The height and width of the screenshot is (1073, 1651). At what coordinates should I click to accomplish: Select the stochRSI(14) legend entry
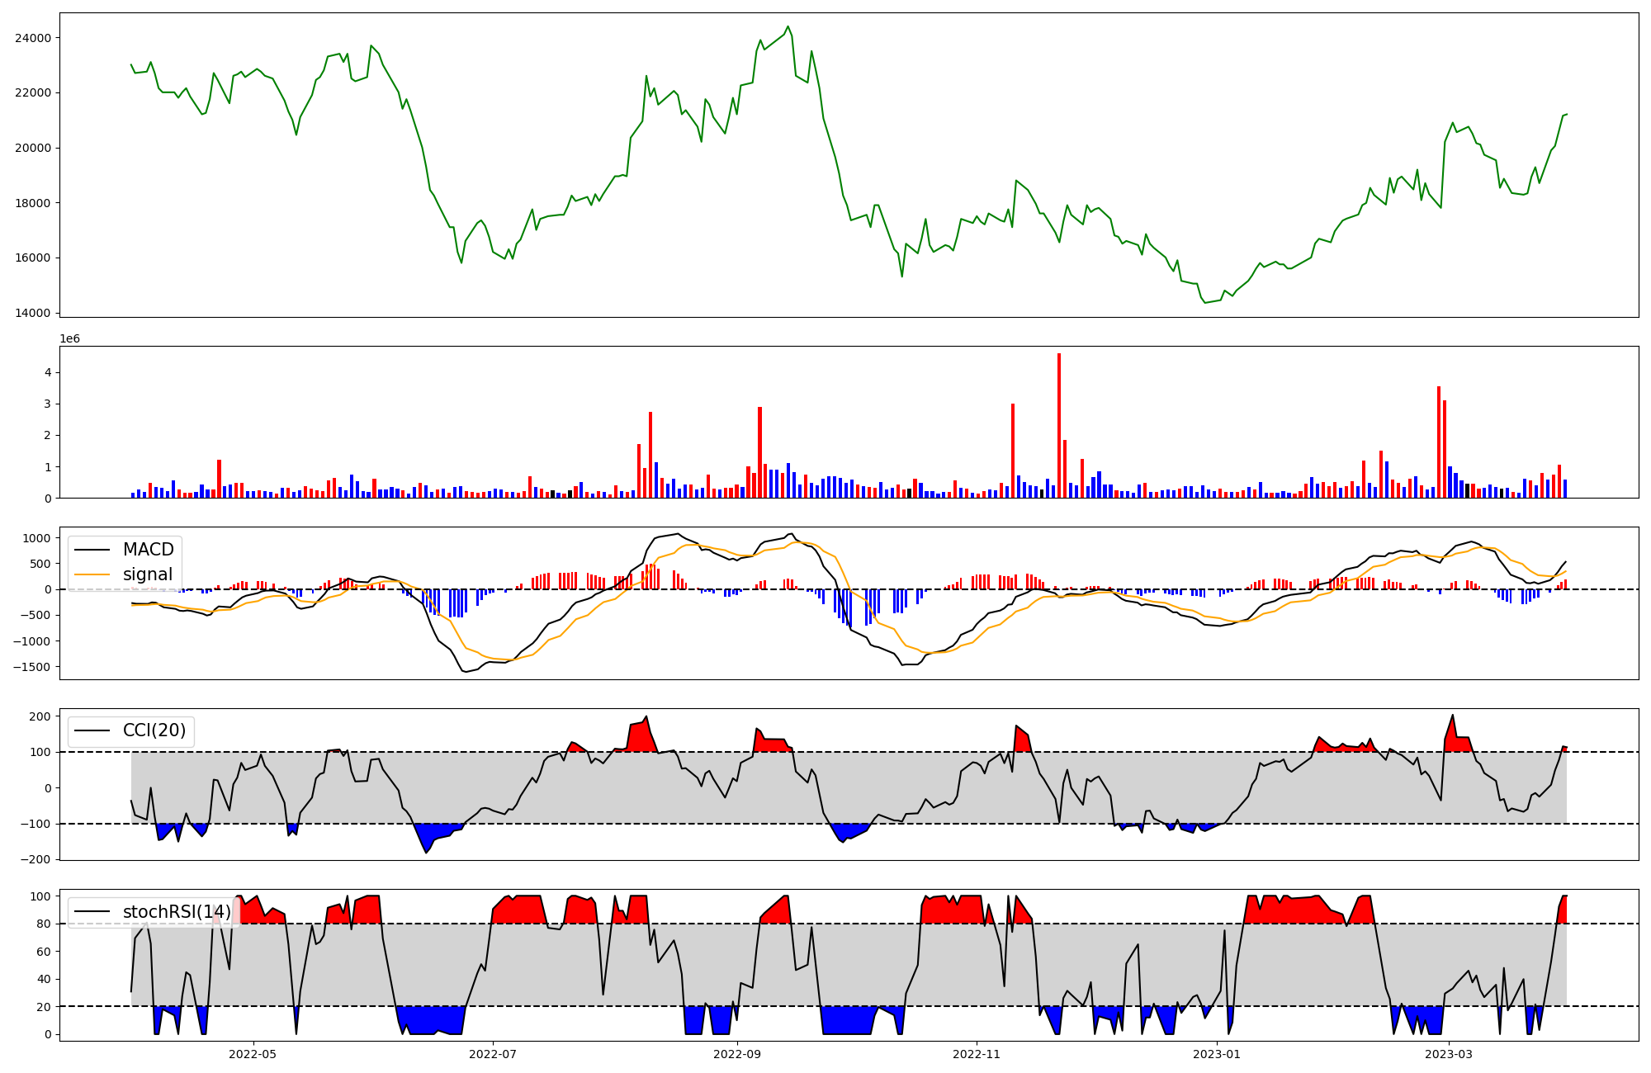coord(177,912)
